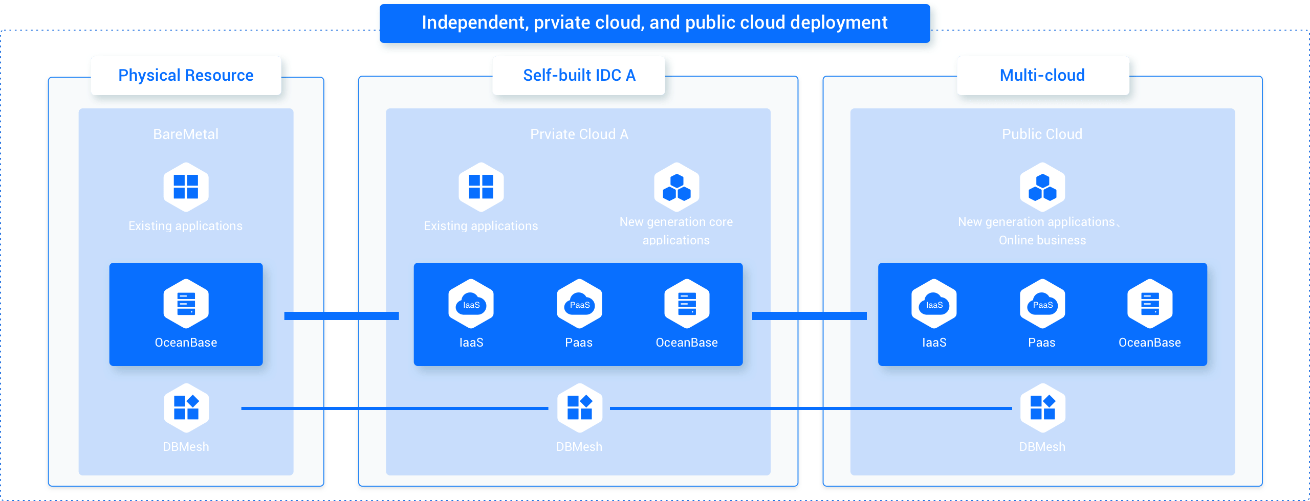Click the BareMetal Existing applications grid icon
The height and width of the screenshot is (501, 1310).
[x=186, y=187]
